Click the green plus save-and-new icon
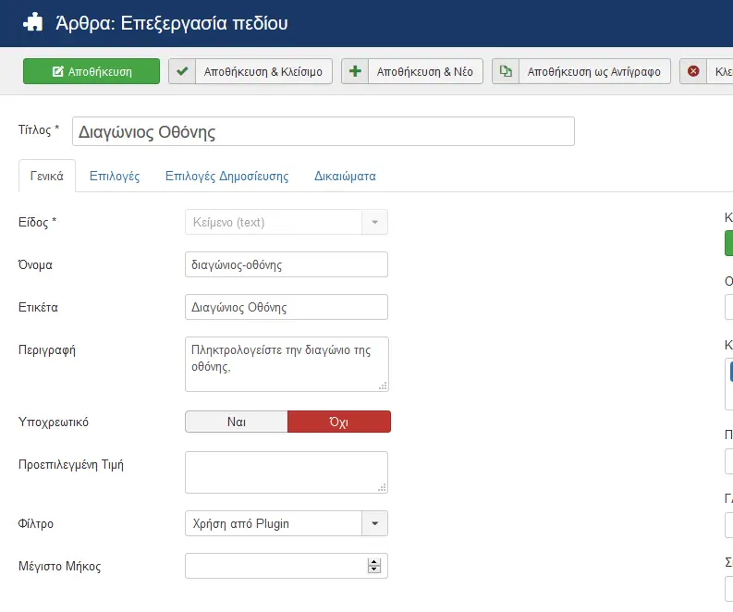733x612 pixels. coord(355,71)
